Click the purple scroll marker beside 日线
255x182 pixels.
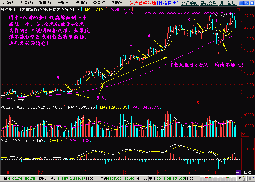pyautogui.click(x=238, y=172)
